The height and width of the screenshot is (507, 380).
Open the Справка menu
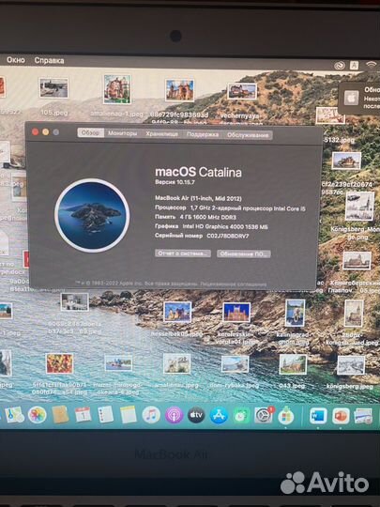point(49,60)
